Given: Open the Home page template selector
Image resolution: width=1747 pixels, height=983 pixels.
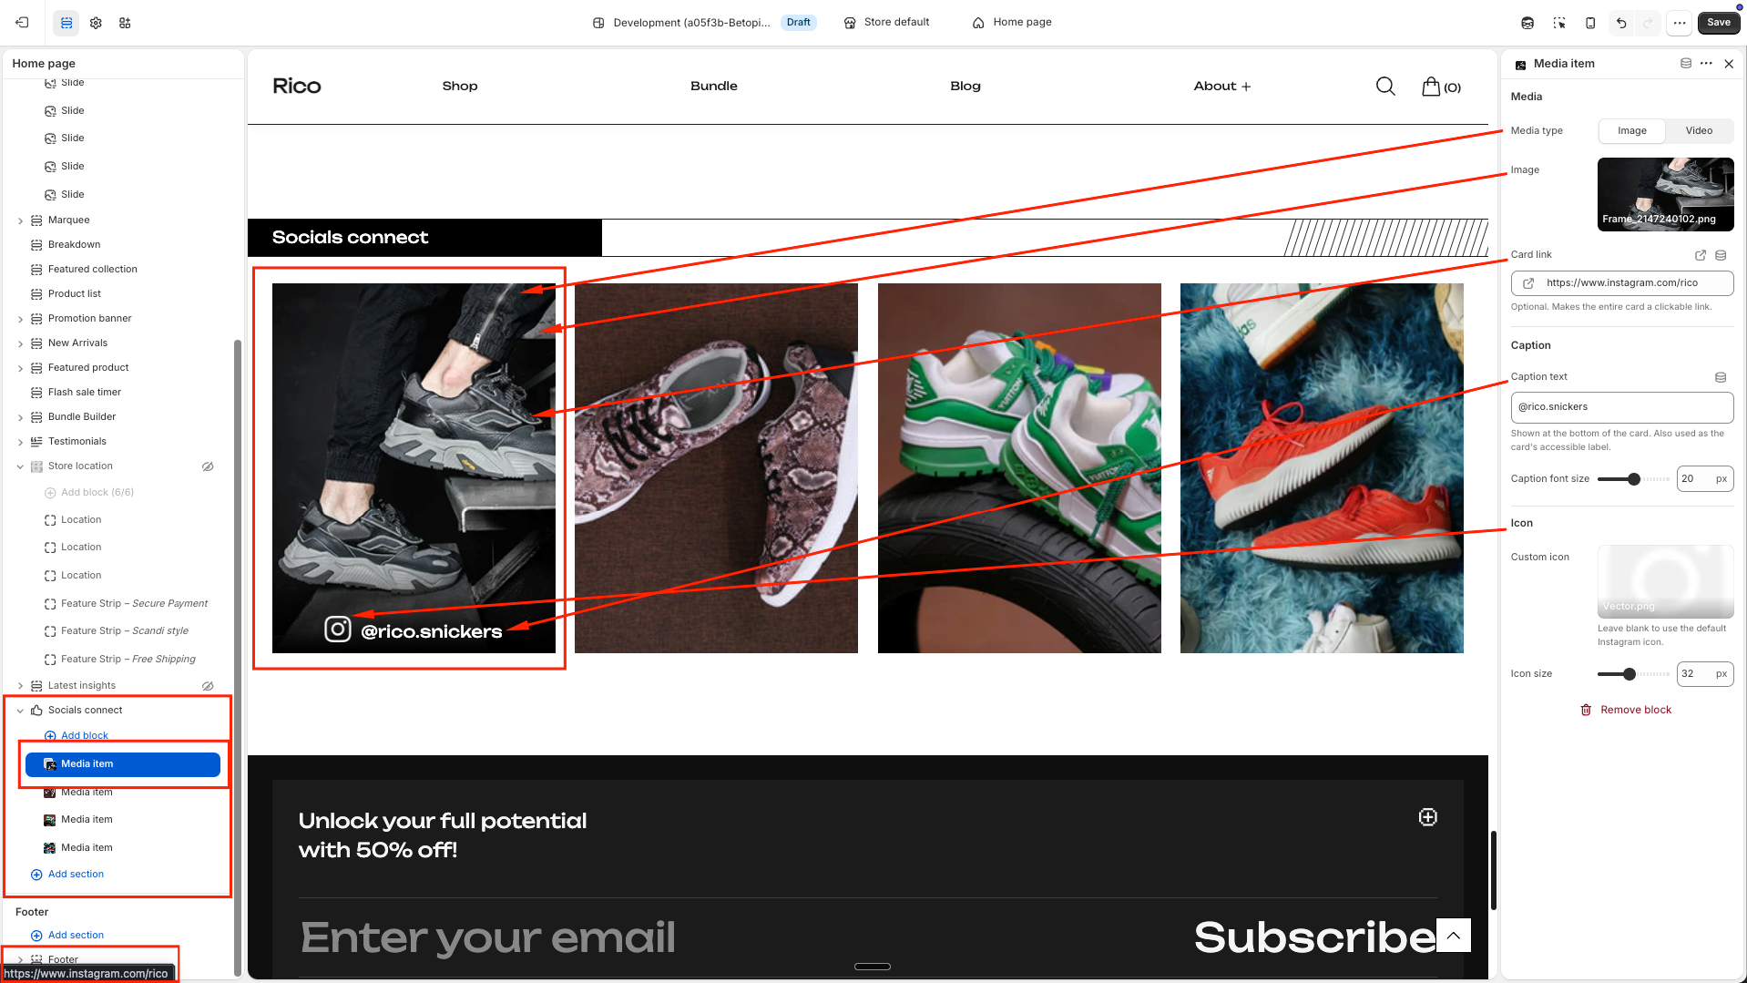Looking at the screenshot, I should [1012, 23].
